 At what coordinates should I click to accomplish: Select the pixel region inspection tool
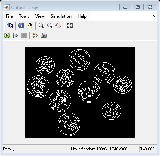tap(29, 26)
